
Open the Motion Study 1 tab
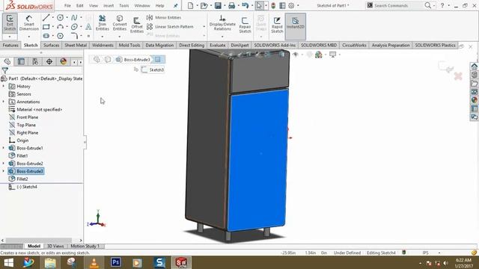pos(85,246)
